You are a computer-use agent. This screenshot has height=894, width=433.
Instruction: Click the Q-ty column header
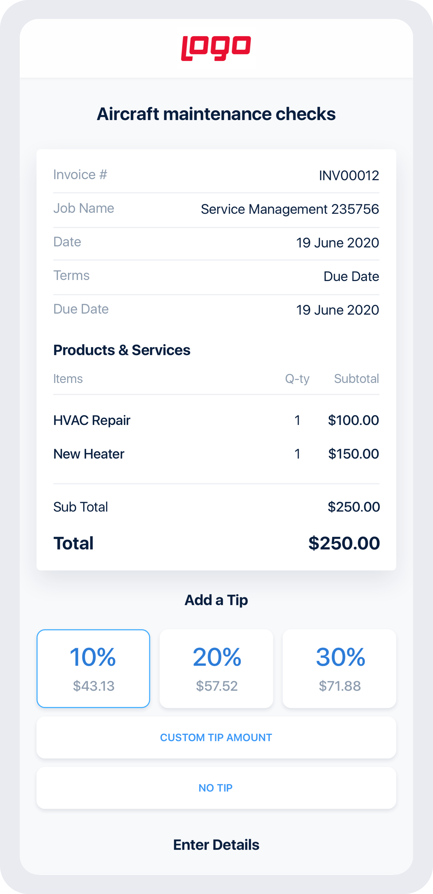(297, 379)
